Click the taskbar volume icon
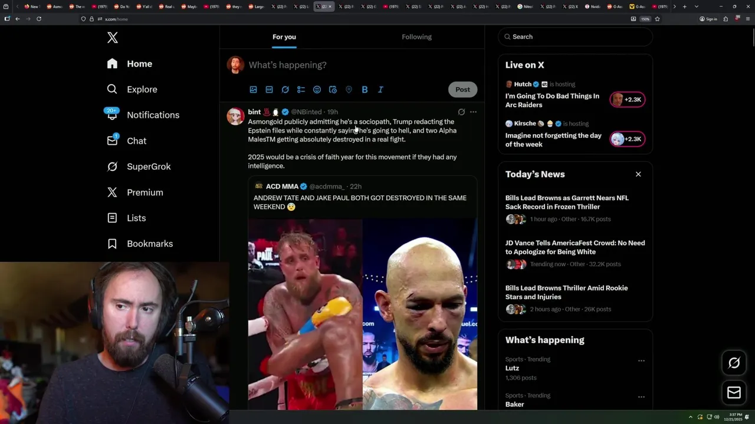Image resolution: width=755 pixels, height=424 pixels. click(717, 417)
